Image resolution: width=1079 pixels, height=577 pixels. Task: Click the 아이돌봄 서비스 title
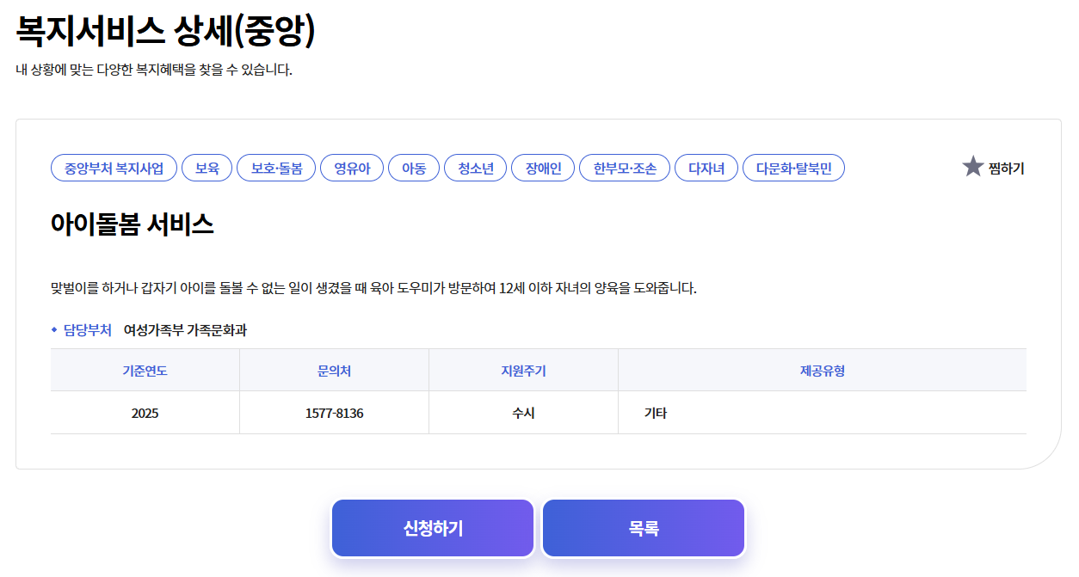pyautogui.click(x=133, y=225)
